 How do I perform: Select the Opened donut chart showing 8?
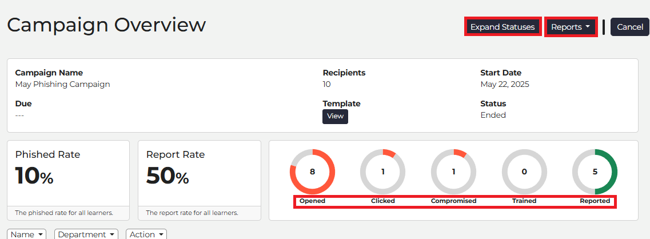click(x=312, y=172)
